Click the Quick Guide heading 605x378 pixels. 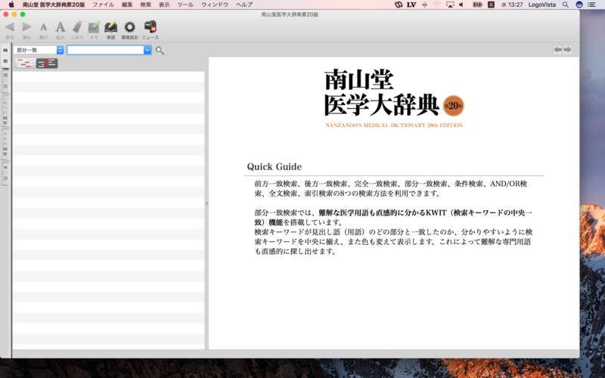[x=275, y=166]
